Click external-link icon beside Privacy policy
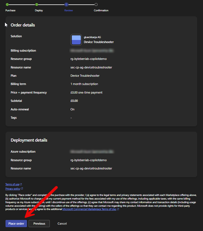203x231 pixels. (22, 189)
